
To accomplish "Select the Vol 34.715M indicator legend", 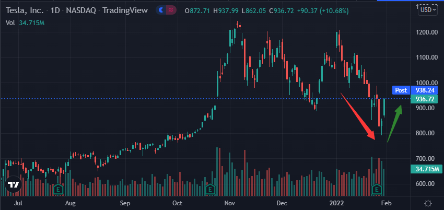I will pos(25,23).
